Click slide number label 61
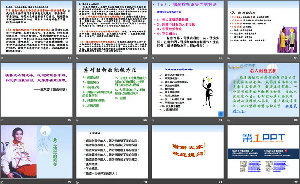Viewport: 300px width, 184px height. coord(69,58)
